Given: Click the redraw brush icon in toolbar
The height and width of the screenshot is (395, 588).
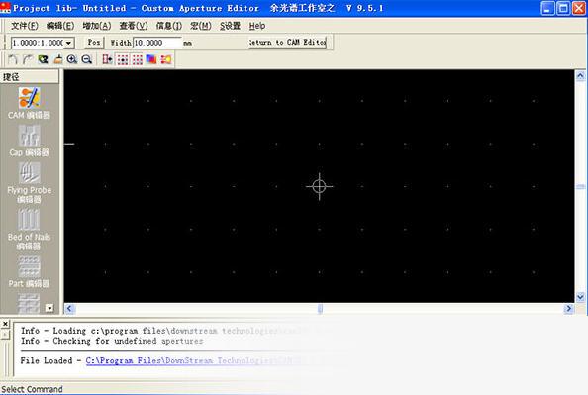Looking at the screenshot, I should click(57, 59).
